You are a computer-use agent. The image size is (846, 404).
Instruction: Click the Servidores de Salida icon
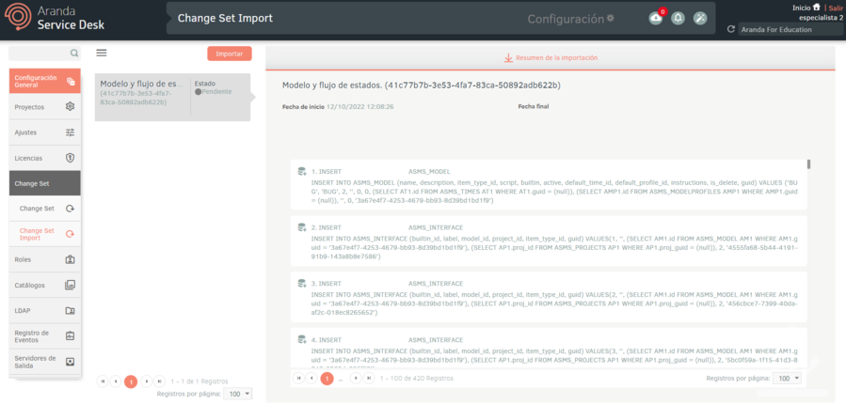click(70, 362)
